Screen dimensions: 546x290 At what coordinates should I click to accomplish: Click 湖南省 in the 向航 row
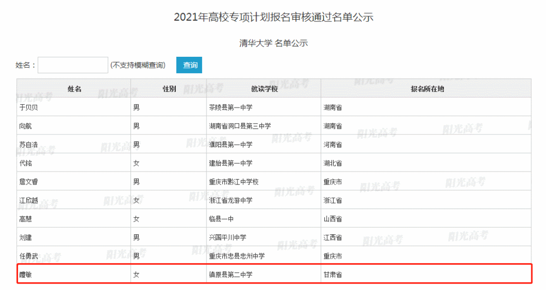pyautogui.click(x=333, y=126)
